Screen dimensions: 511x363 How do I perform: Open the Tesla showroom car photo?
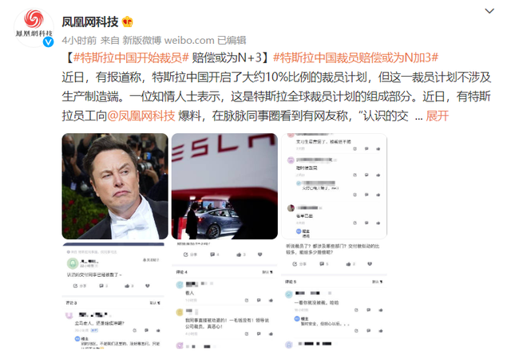coord(224,186)
